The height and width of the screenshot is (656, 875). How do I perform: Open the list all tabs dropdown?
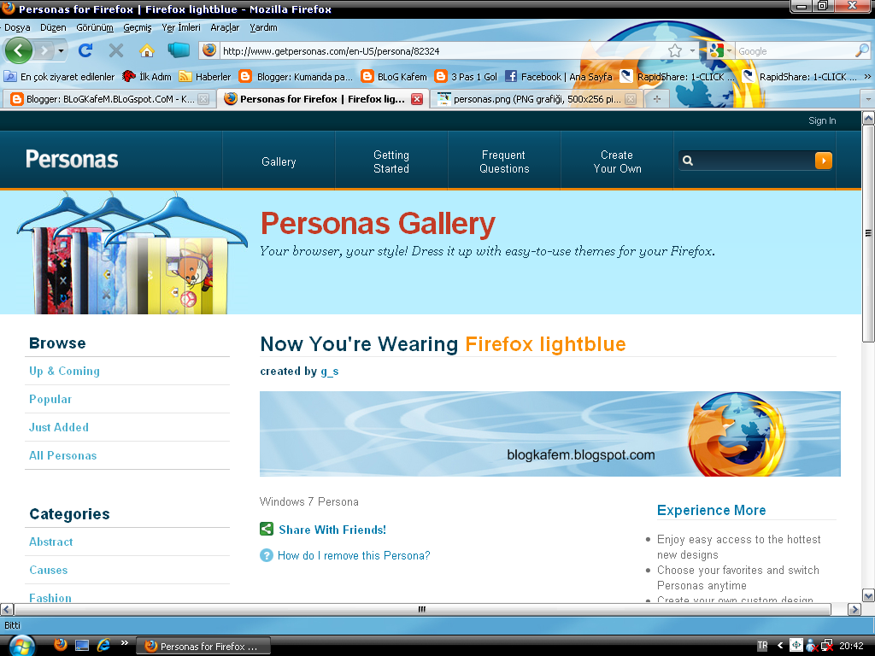click(x=868, y=99)
